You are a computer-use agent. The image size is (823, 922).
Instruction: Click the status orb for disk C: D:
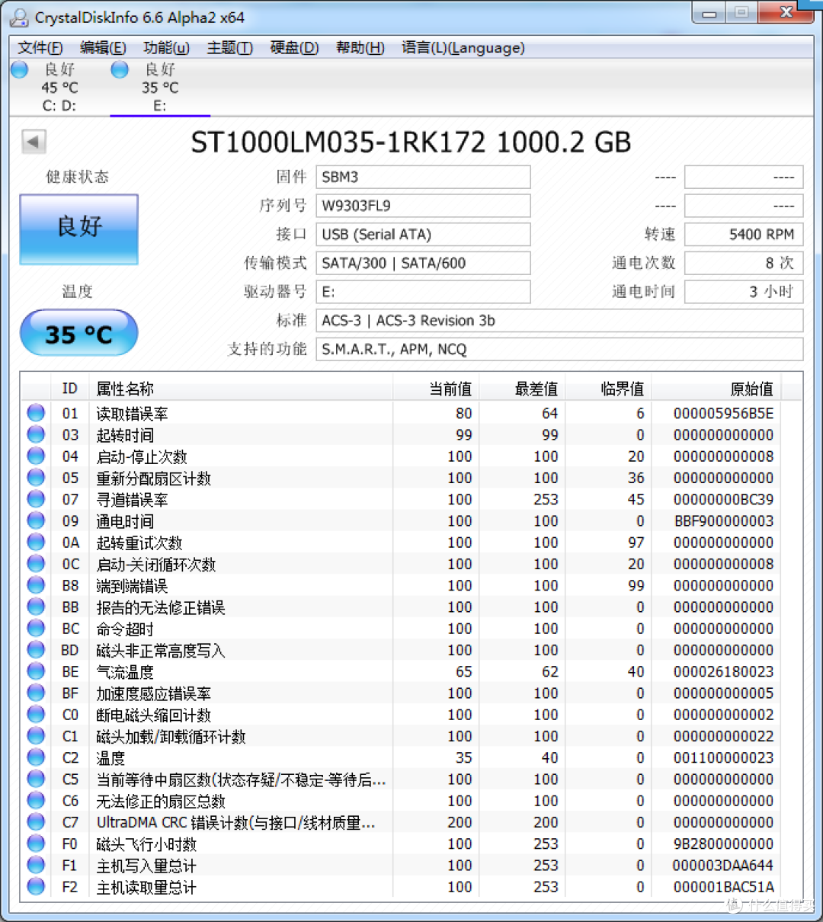click(20, 69)
